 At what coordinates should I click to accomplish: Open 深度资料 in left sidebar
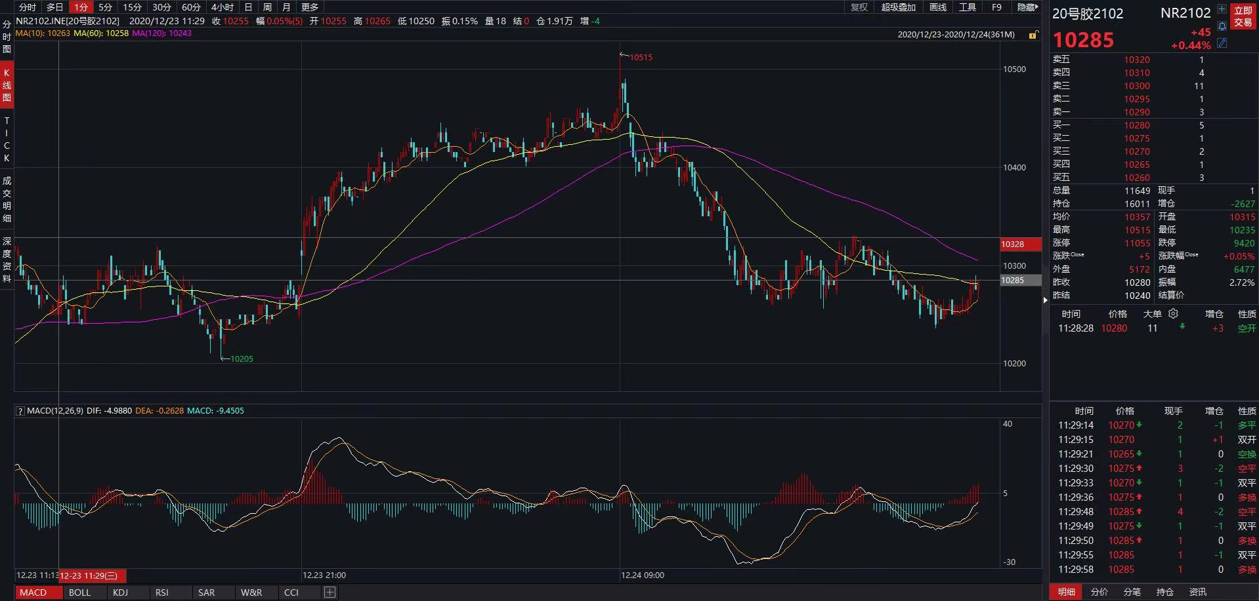click(x=7, y=260)
